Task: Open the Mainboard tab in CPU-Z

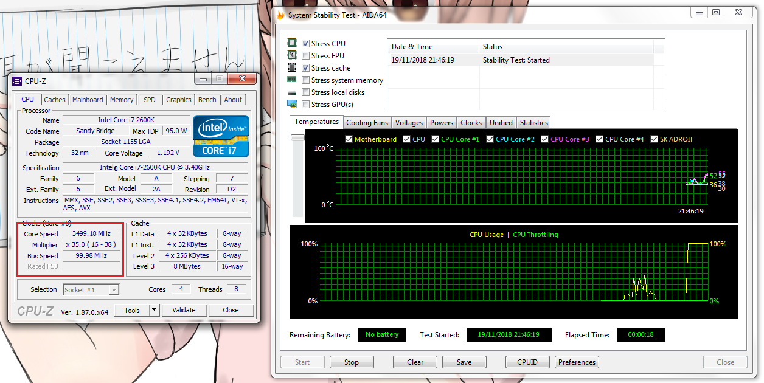Action: (88, 100)
